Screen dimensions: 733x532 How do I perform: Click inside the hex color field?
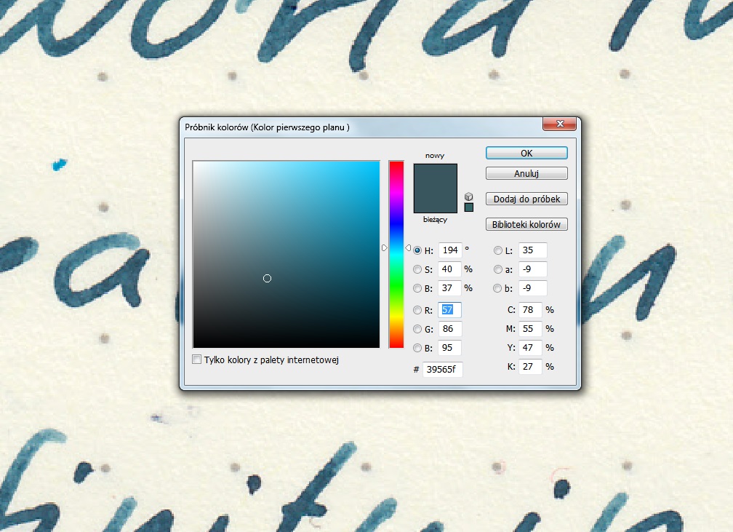point(443,370)
